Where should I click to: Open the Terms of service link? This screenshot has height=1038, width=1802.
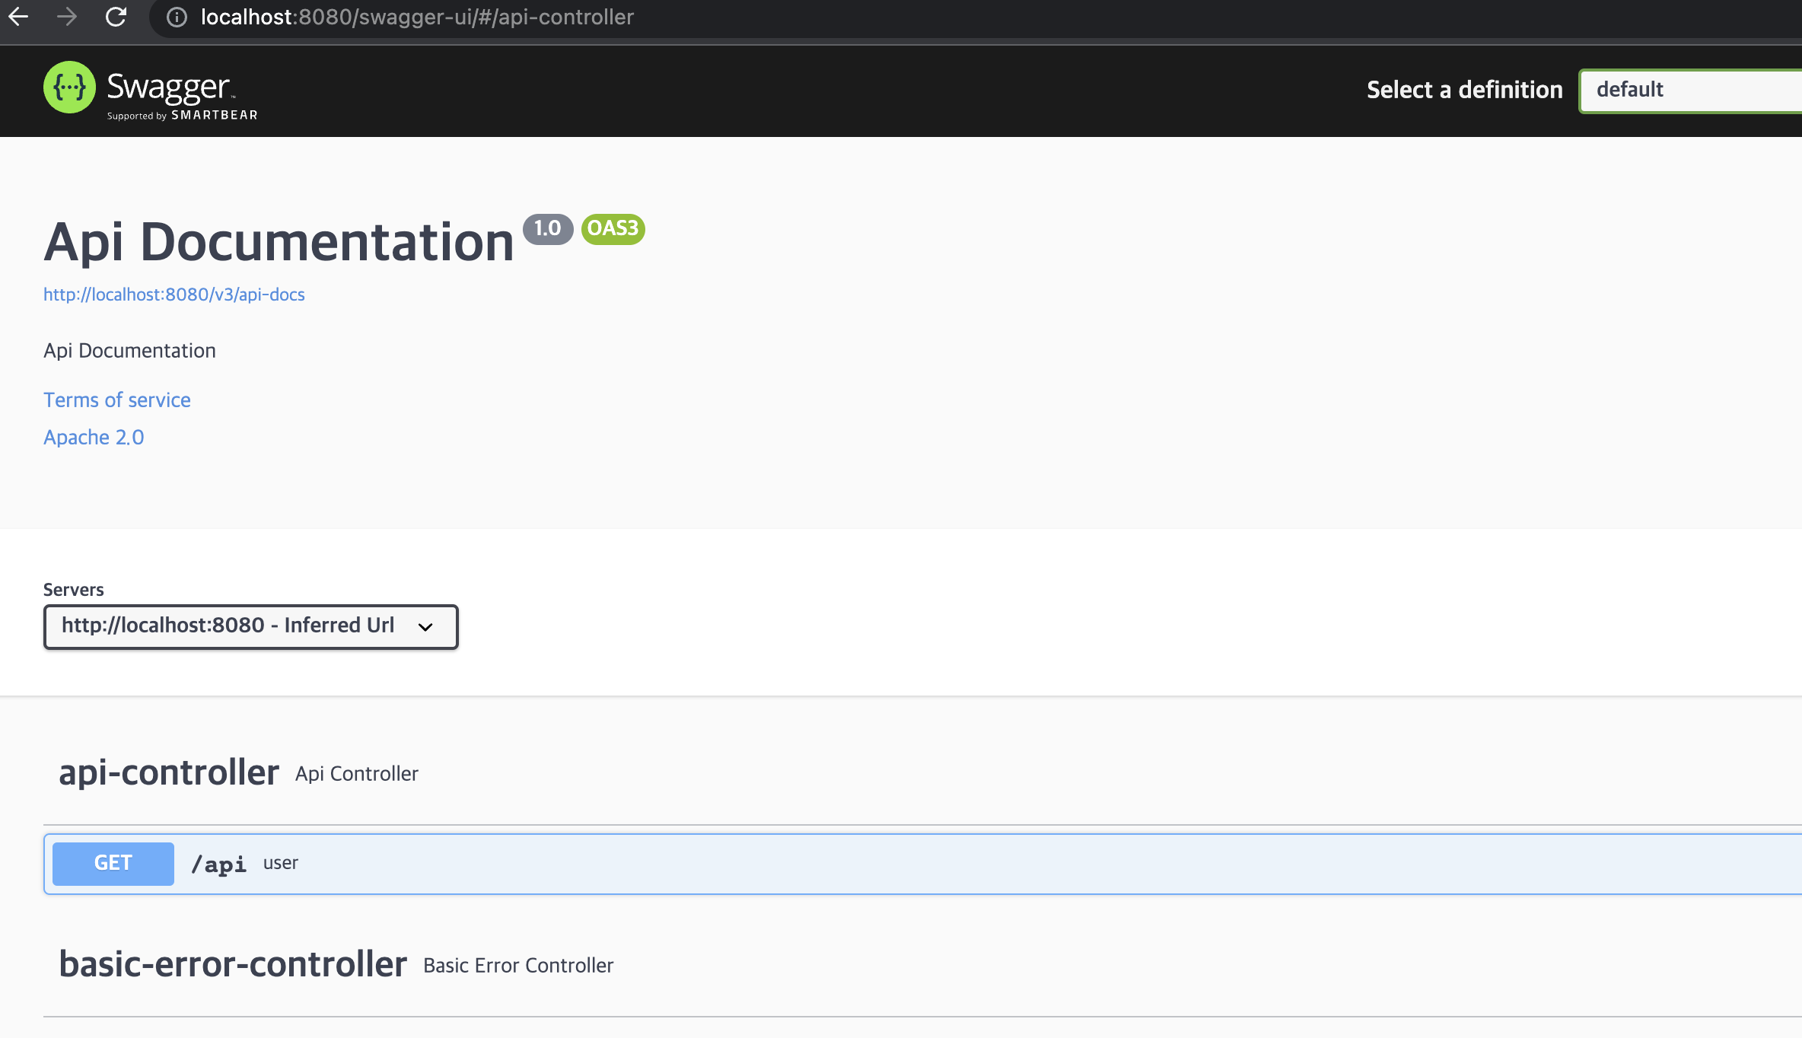117,400
